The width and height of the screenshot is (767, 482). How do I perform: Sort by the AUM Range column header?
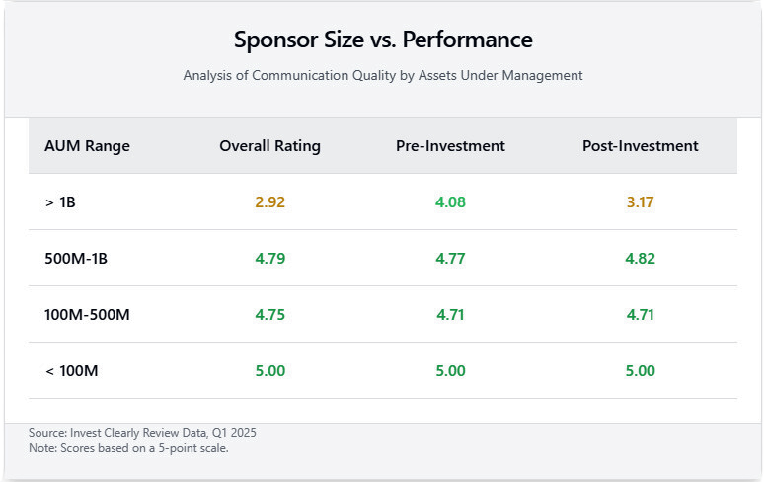coord(87,146)
